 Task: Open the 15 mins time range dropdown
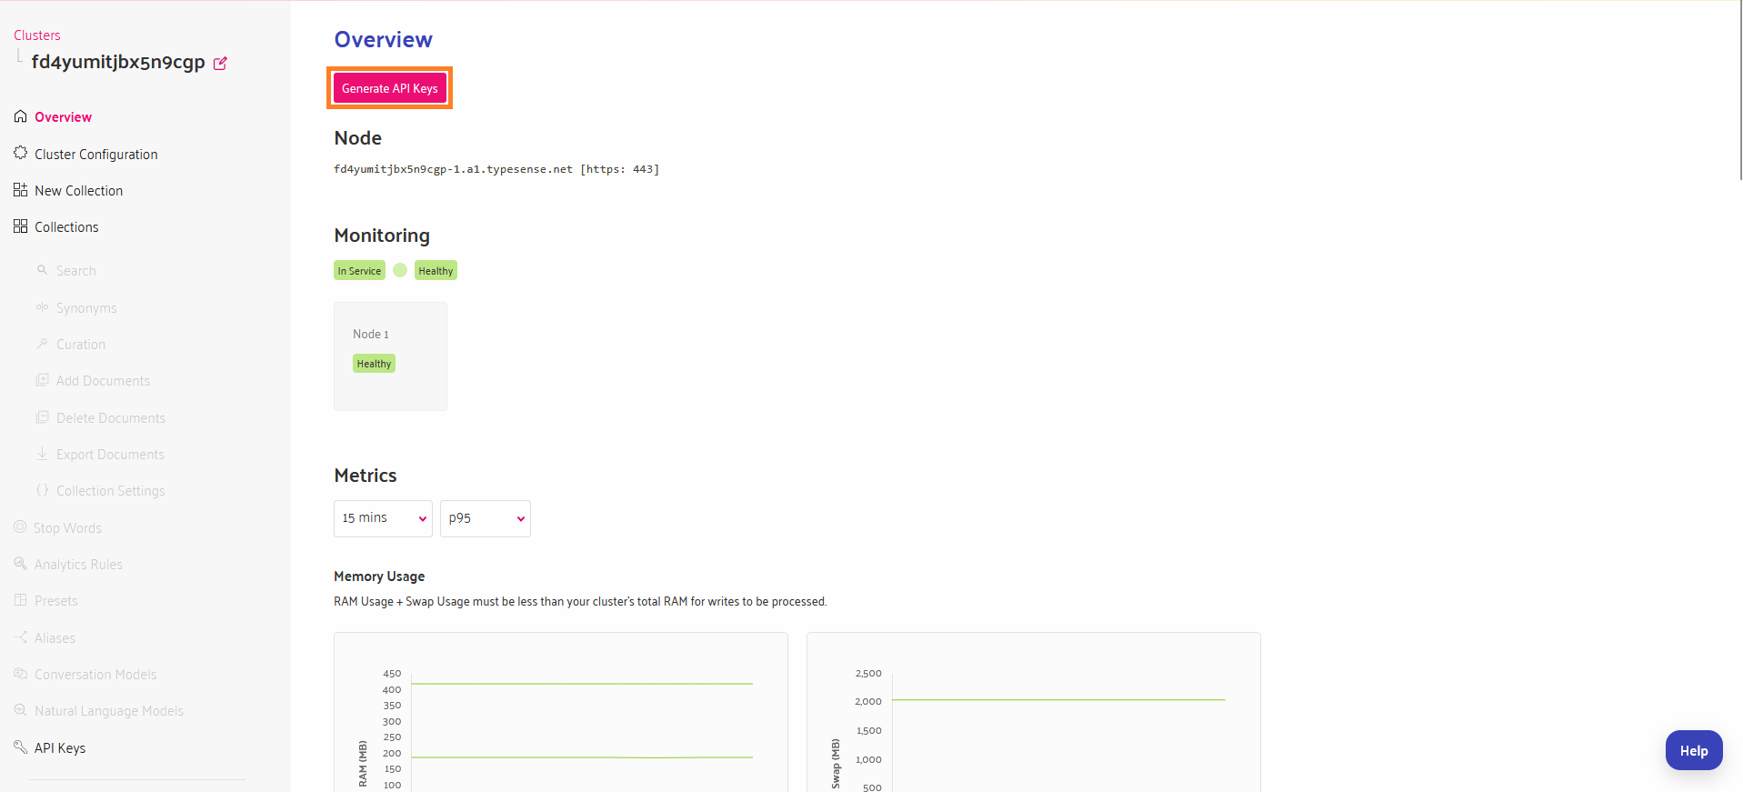(x=383, y=518)
